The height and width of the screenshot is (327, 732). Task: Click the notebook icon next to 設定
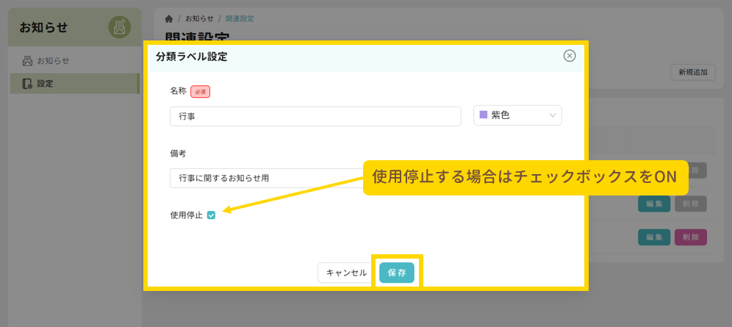(x=27, y=84)
